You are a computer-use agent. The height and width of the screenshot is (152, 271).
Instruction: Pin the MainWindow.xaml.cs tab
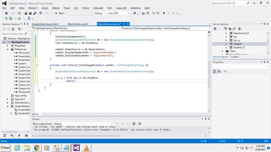[124, 24]
